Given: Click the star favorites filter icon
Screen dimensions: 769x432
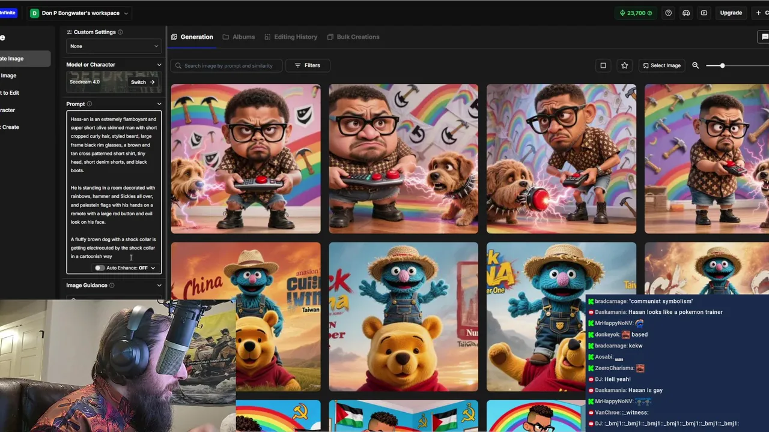Looking at the screenshot, I should coord(625,65).
